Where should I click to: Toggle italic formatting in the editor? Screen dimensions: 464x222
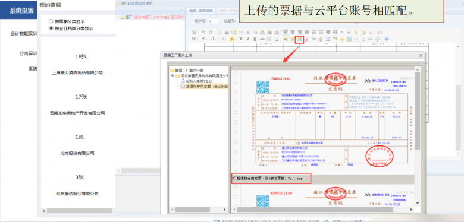coord(247,39)
